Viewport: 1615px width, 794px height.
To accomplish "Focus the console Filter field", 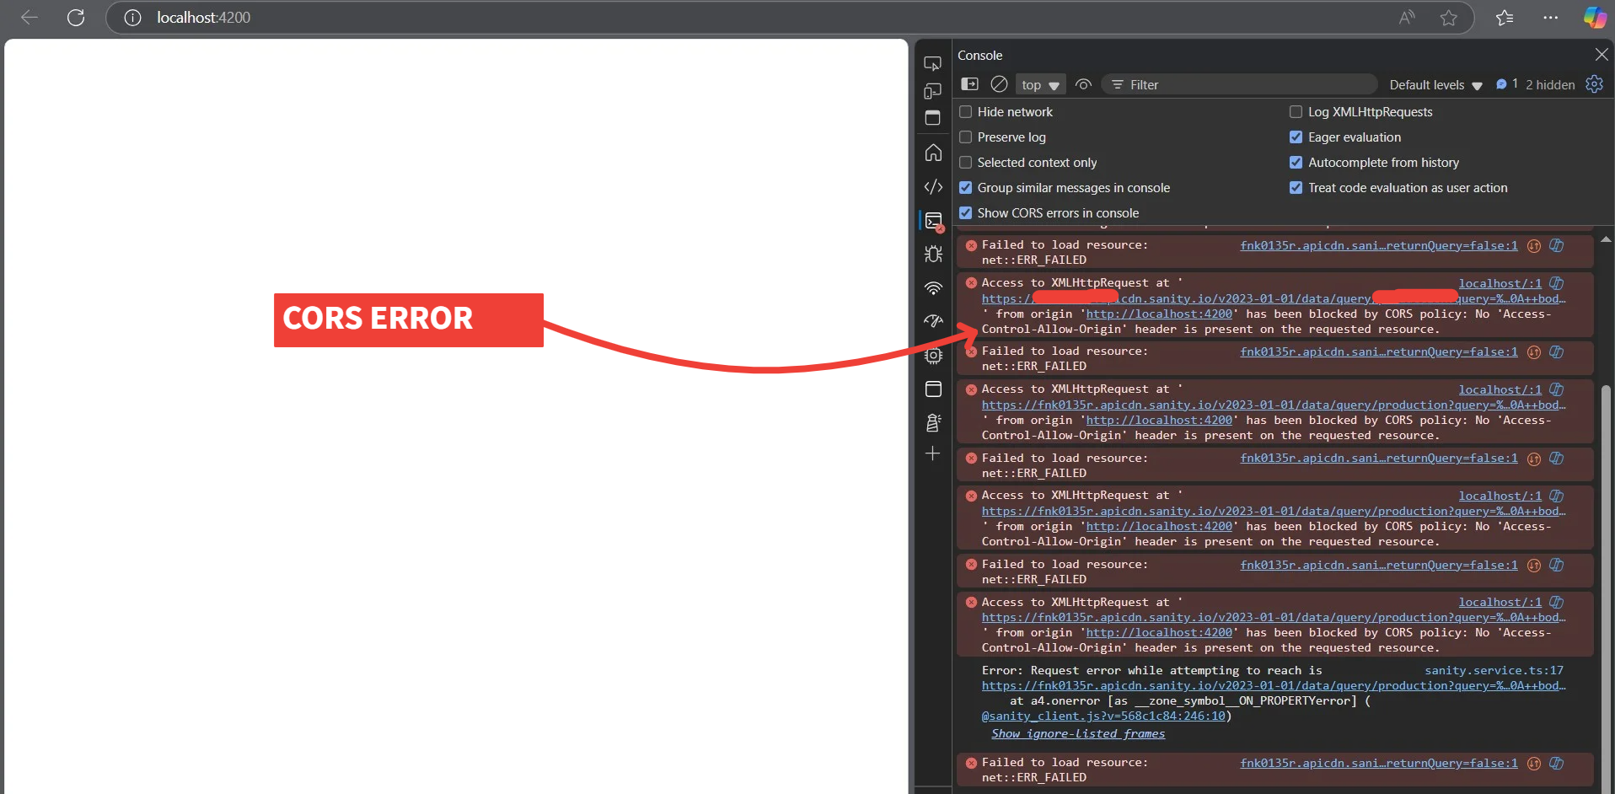I will click(1239, 84).
